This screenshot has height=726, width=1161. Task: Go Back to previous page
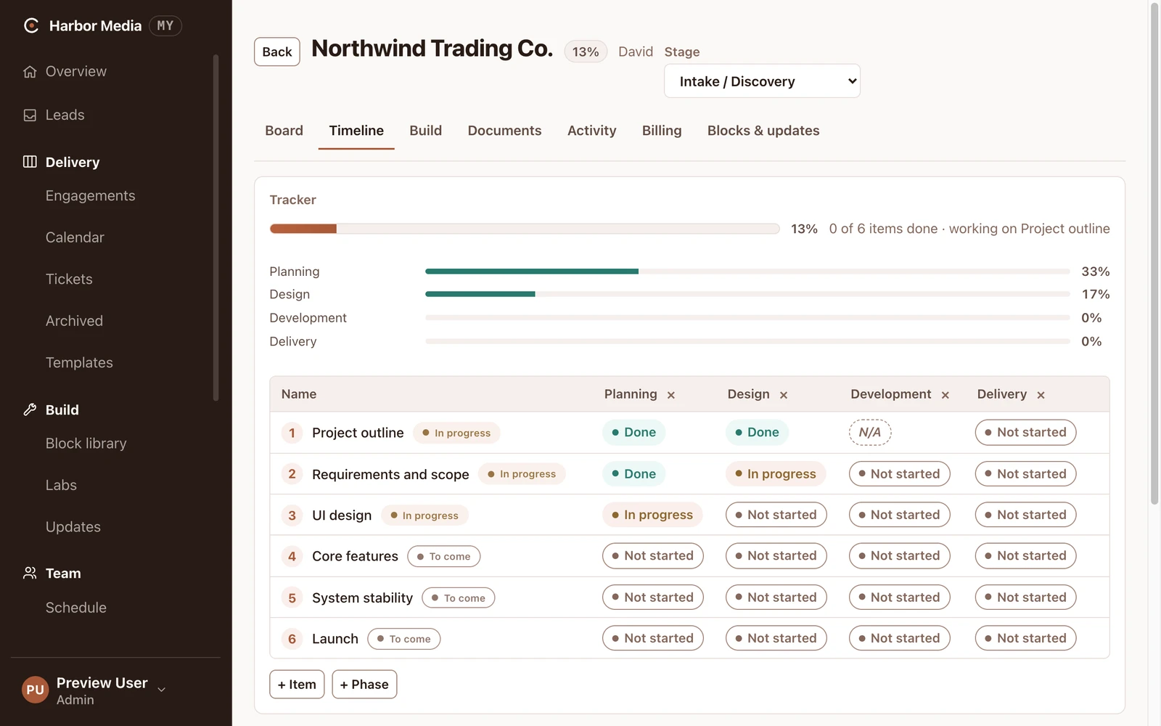(x=277, y=52)
